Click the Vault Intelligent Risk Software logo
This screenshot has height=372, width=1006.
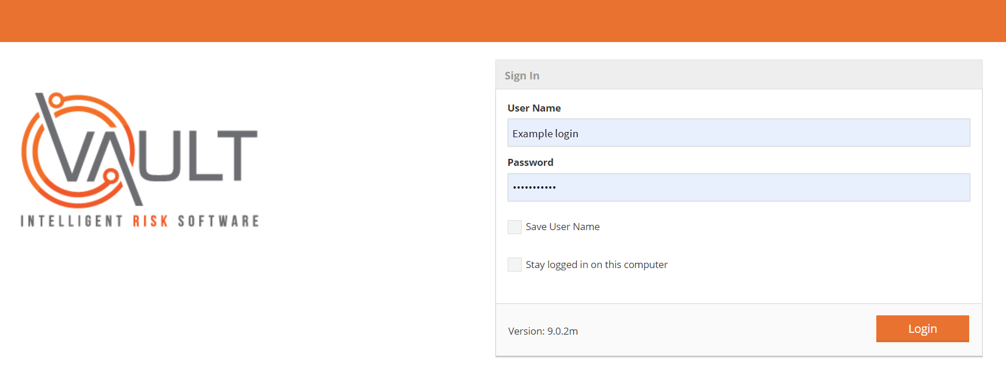click(140, 159)
